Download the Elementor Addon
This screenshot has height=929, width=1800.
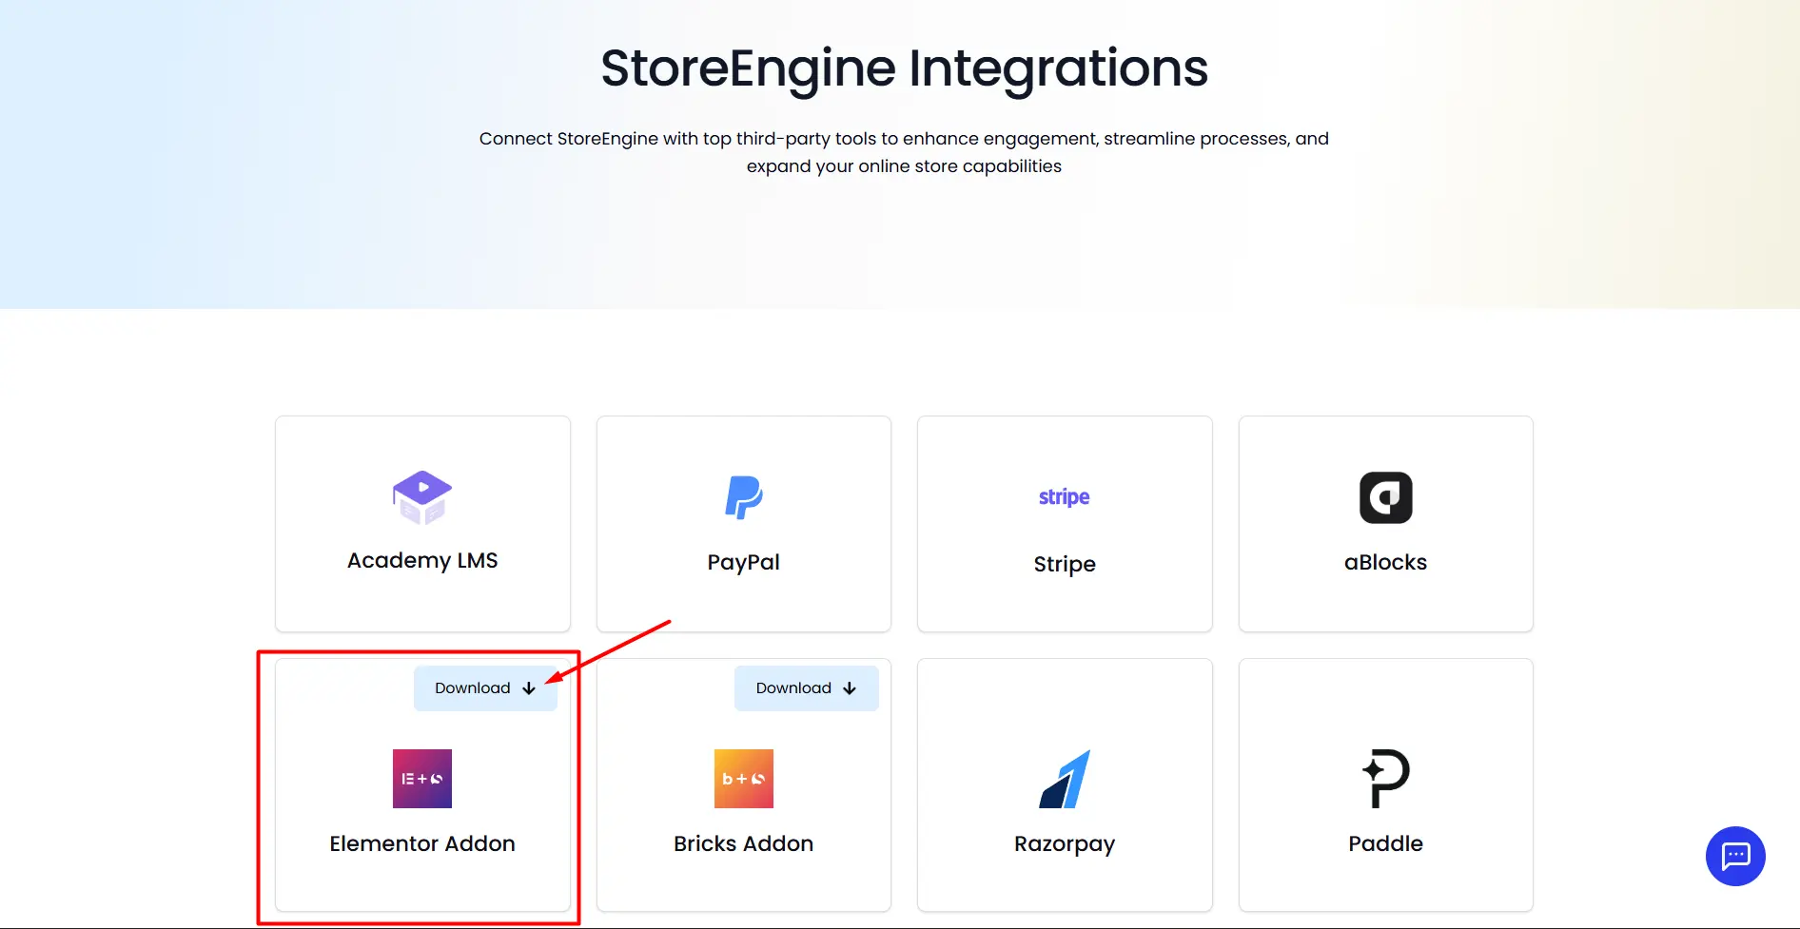tap(485, 687)
